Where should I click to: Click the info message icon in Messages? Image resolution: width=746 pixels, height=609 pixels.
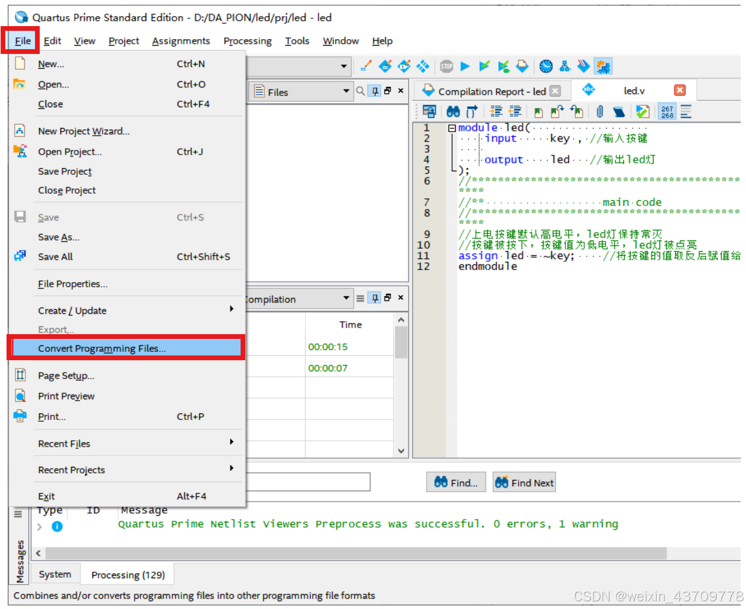tap(57, 526)
